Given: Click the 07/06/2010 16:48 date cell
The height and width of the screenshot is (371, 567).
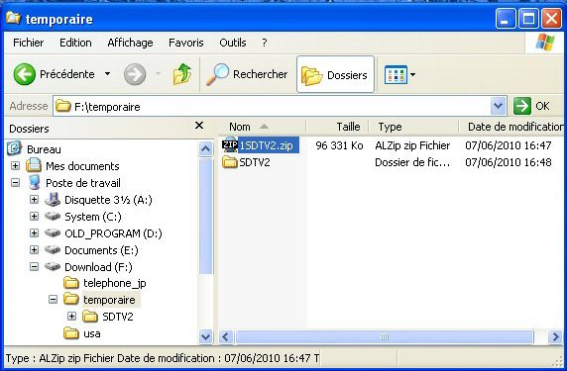Looking at the screenshot, I should (509, 162).
